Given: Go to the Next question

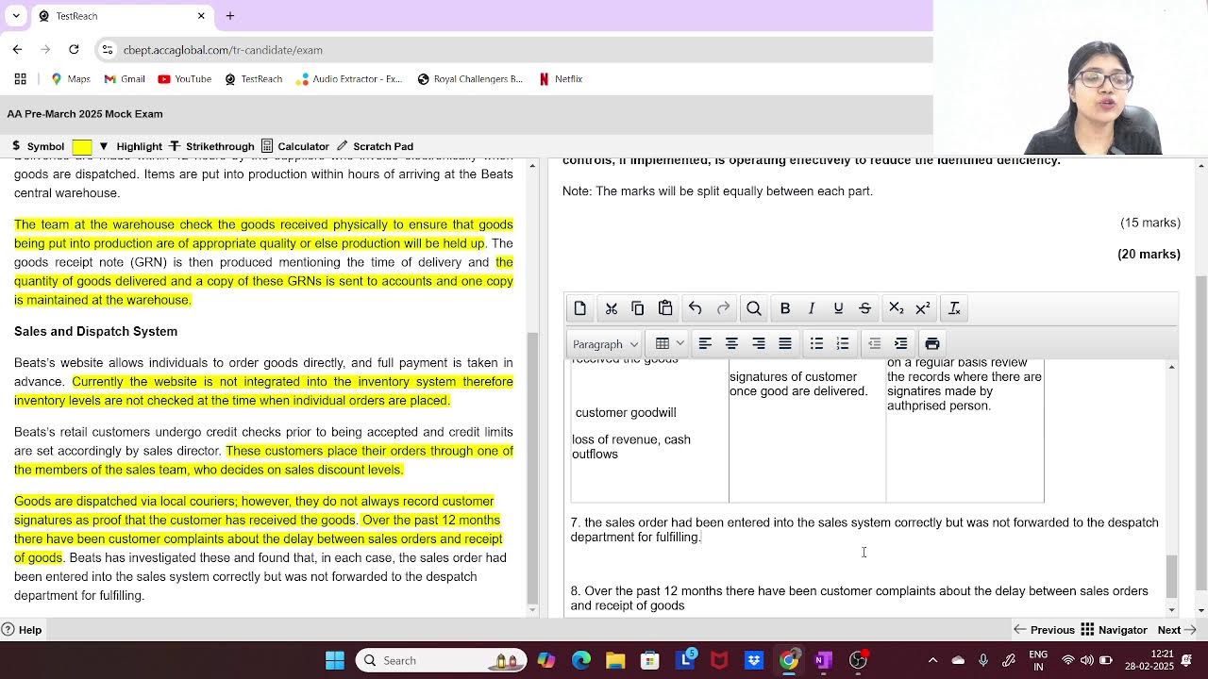Looking at the screenshot, I should point(1177,630).
